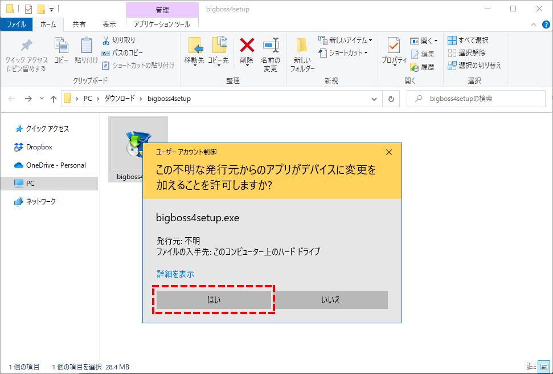Click はい in the User Account Control dialog
The width and height of the screenshot is (553, 374).
coord(214,300)
